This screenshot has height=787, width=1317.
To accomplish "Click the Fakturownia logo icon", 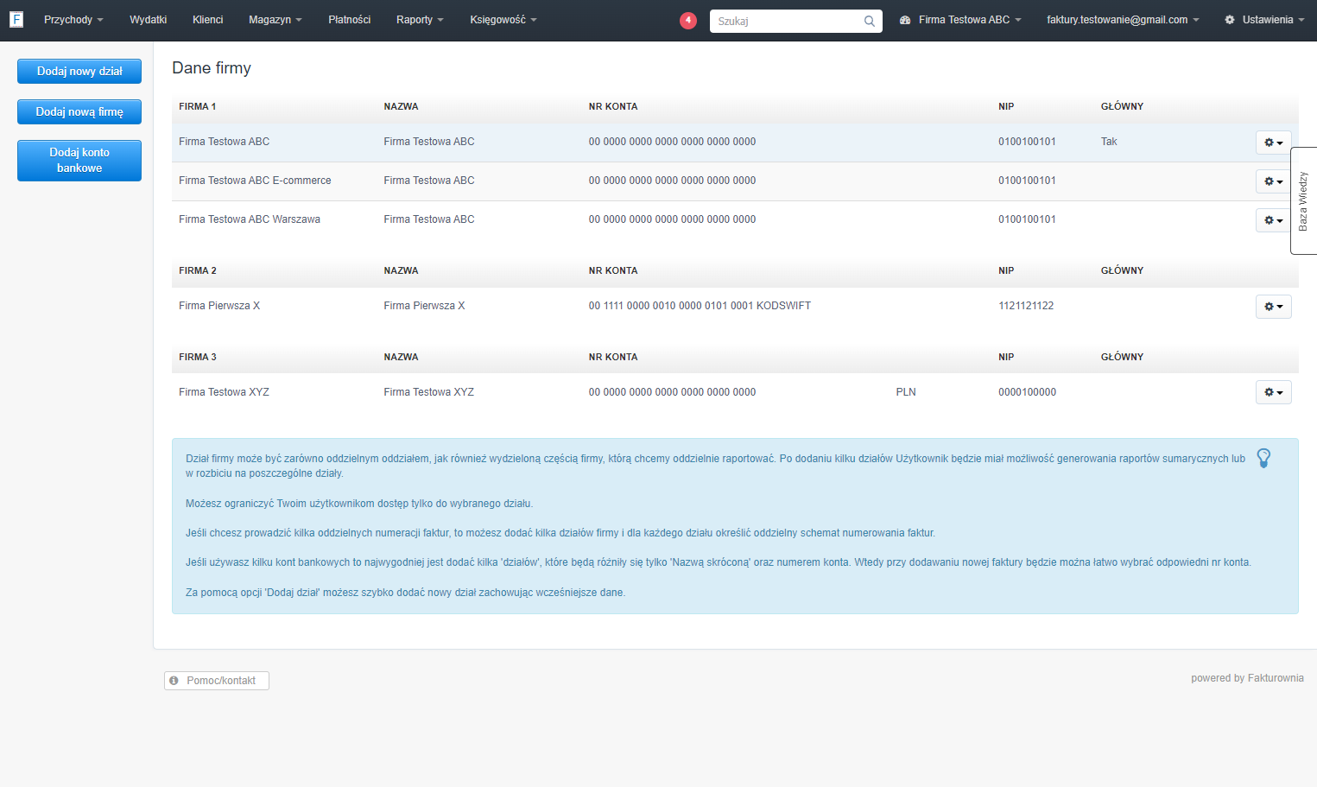I will pos(16,20).
